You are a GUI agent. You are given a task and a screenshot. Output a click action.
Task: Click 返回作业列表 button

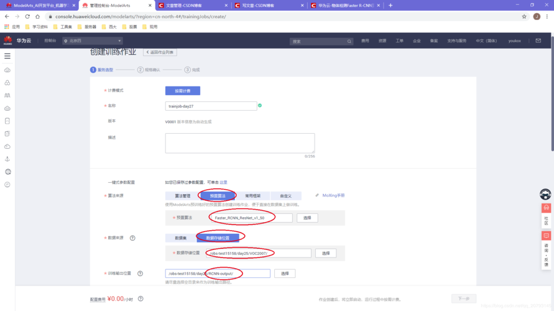pyautogui.click(x=160, y=52)
